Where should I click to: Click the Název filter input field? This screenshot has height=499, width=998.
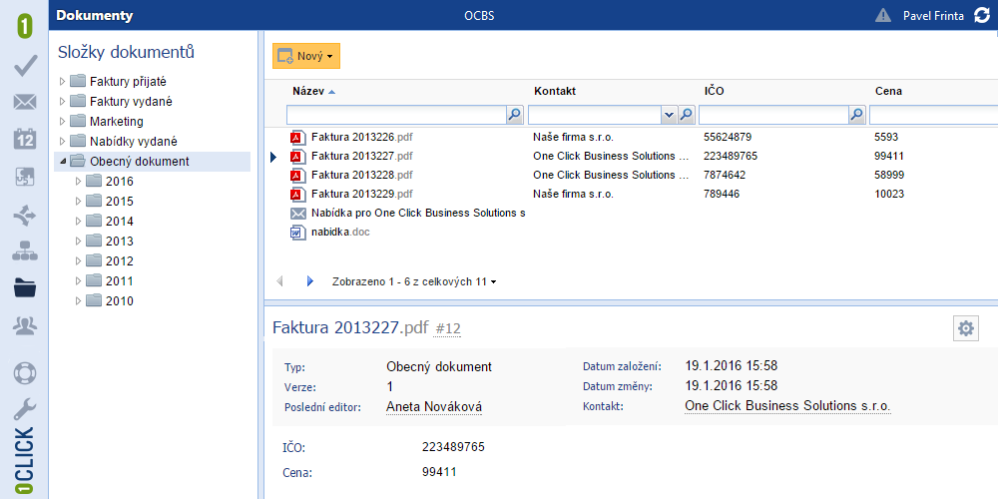pos(396,115)
